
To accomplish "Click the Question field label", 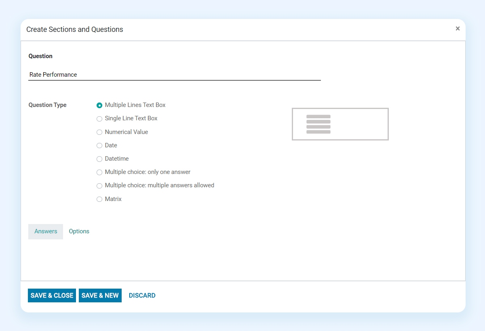I will coord(40,56).
